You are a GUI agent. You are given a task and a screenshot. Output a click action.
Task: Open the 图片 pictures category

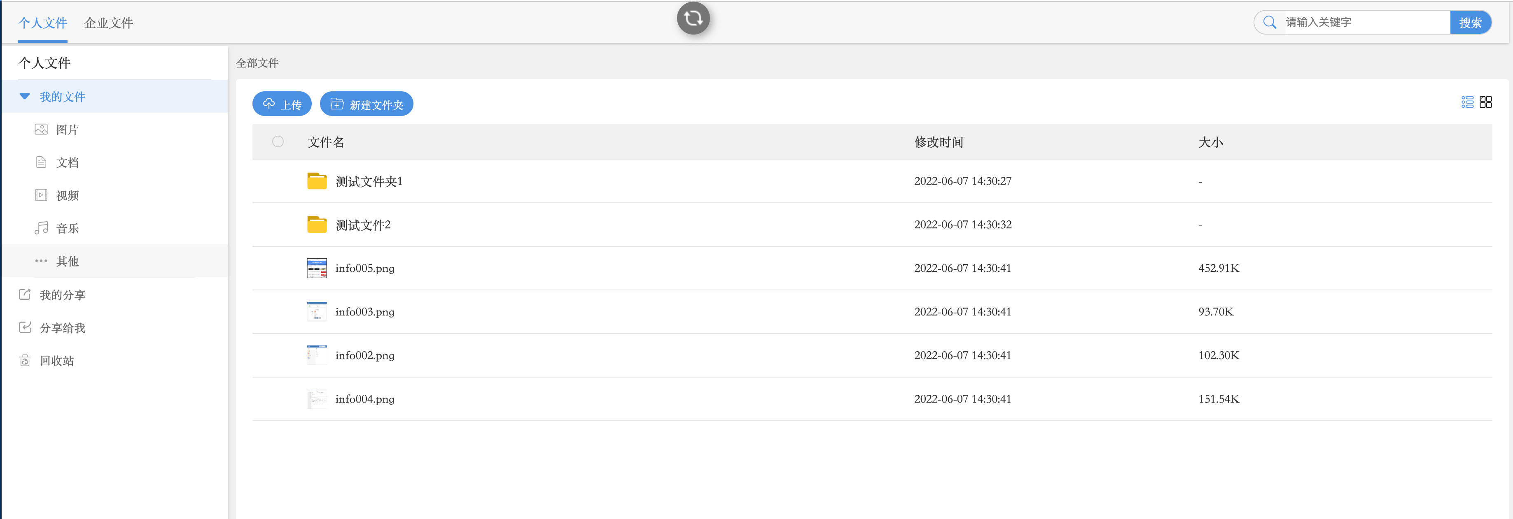click(66, 130)
